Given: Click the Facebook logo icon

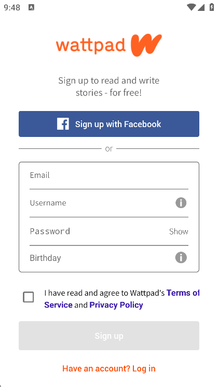Looking at the screenshot, I should 63,124.
